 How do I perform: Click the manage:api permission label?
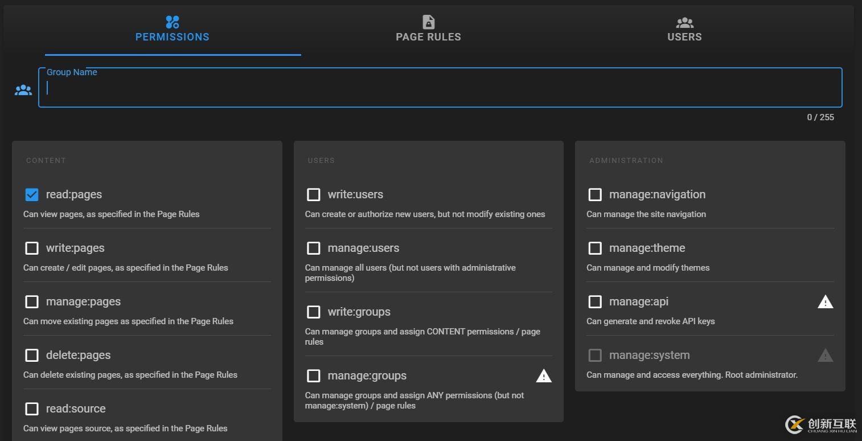pyautogui.click(x=638, y=302)
